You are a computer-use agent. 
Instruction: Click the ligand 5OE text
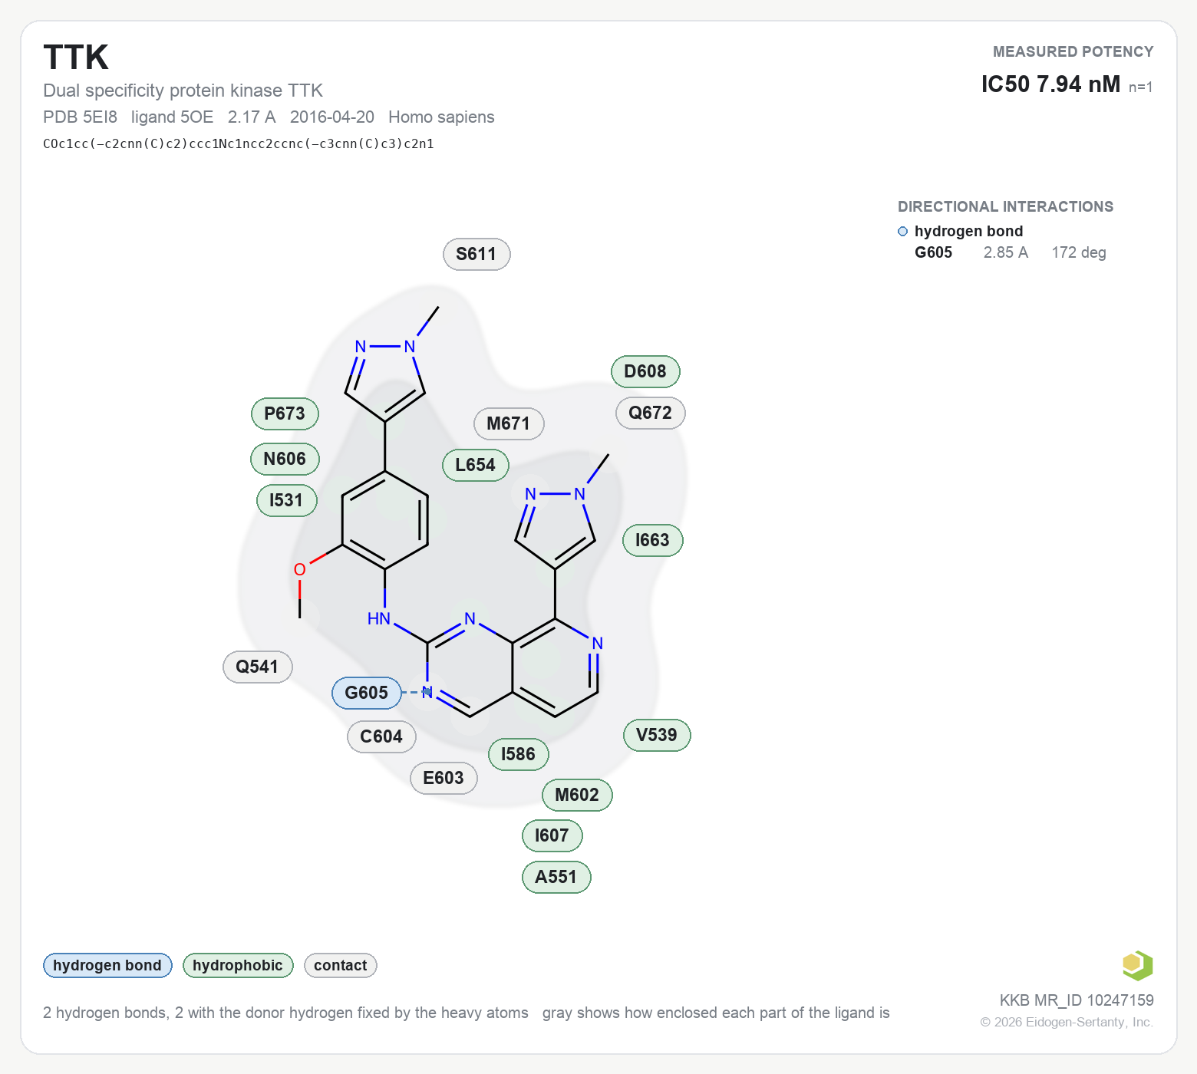(172, 117)
